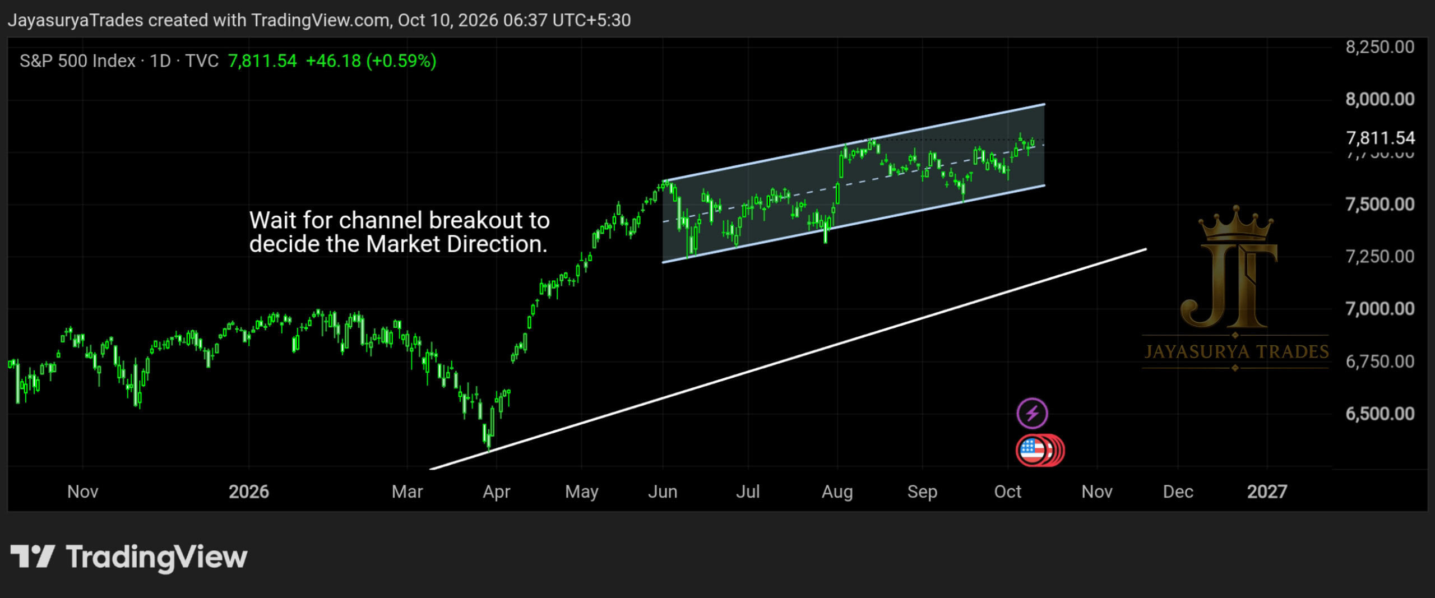Click the JayasuryaTrades TradingView.com header text
This screenshot has height=598, width=1435.
tap(320, 20)
